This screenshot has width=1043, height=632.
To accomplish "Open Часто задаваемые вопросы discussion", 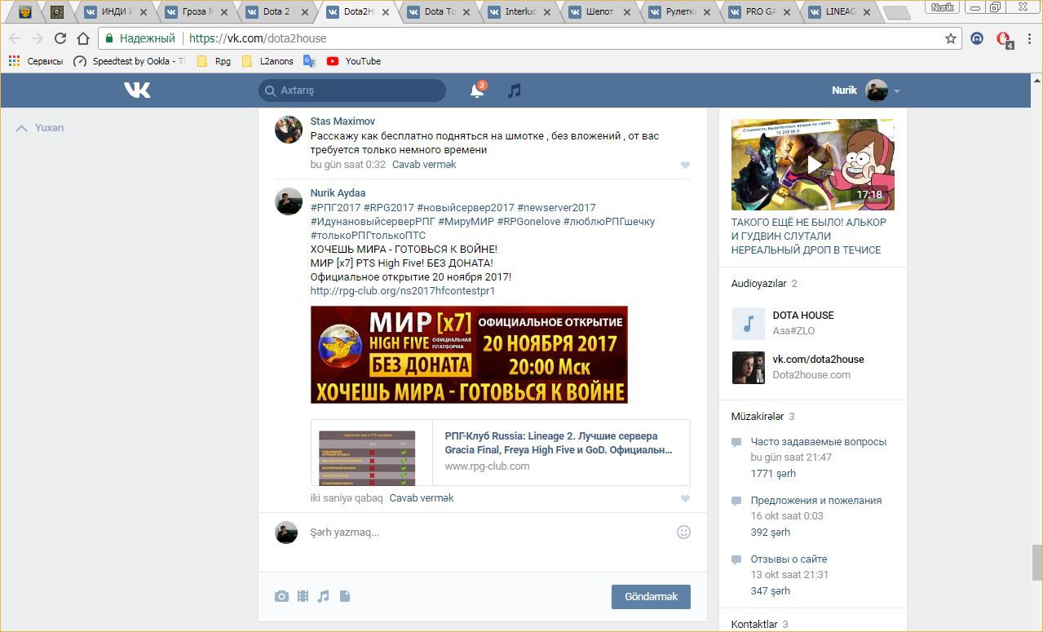I will pyautogui.click(x=818, y=442).
